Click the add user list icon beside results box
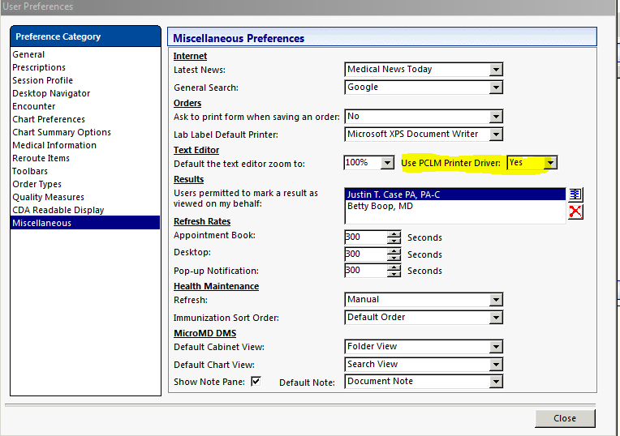 [575, 194]
